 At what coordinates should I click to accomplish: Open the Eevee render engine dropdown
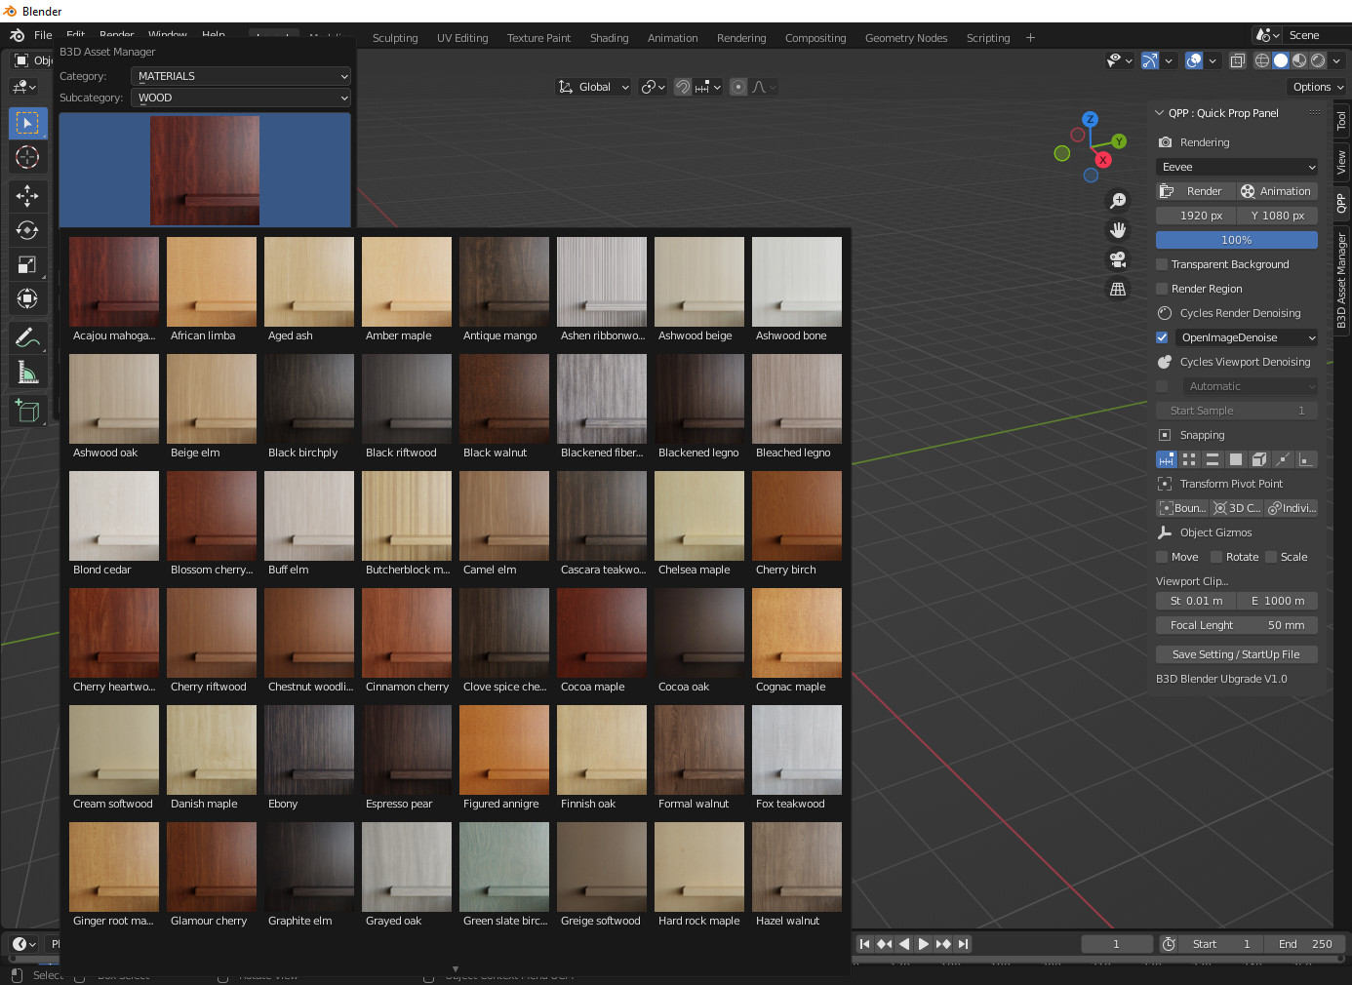pos(1237,167)
